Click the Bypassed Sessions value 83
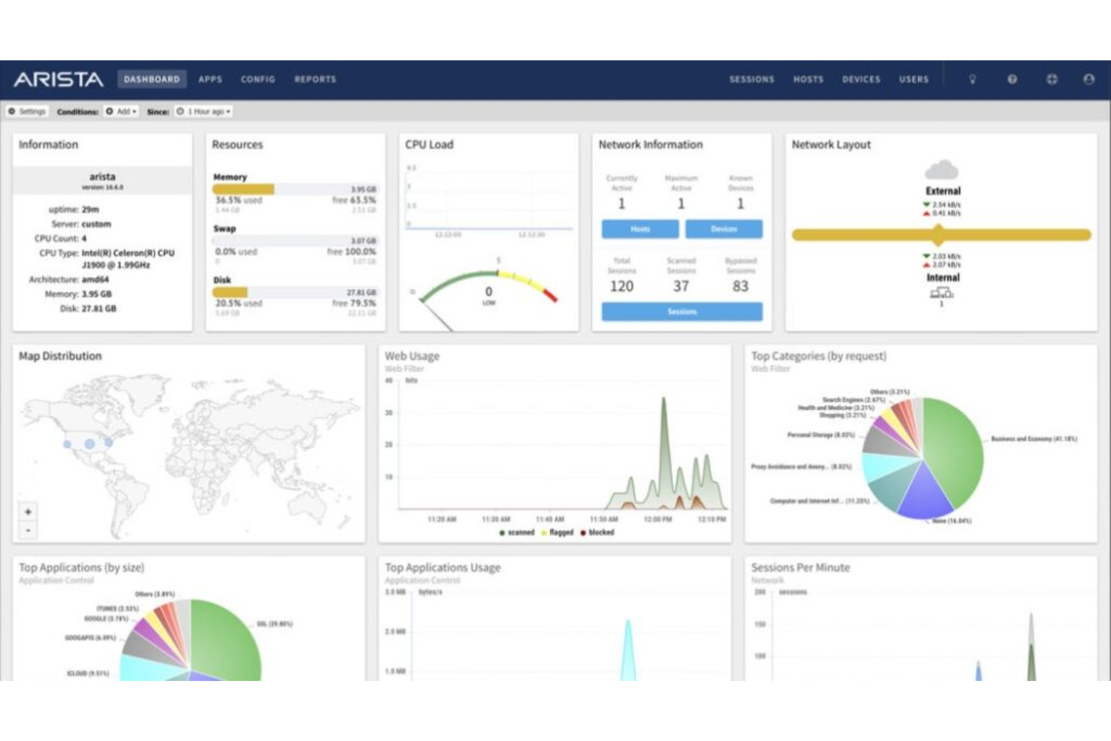Screen dimensions: 1111x741 [740, 286]
